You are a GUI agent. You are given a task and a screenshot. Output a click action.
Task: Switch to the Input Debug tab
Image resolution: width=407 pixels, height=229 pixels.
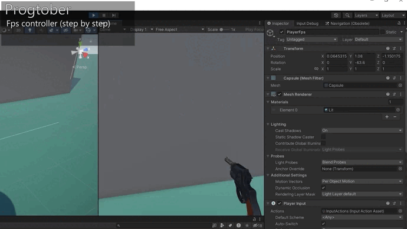coord(307,24)
